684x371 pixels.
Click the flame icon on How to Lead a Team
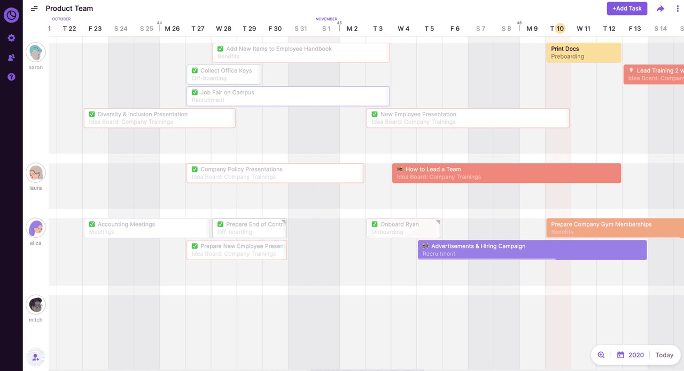399,169
